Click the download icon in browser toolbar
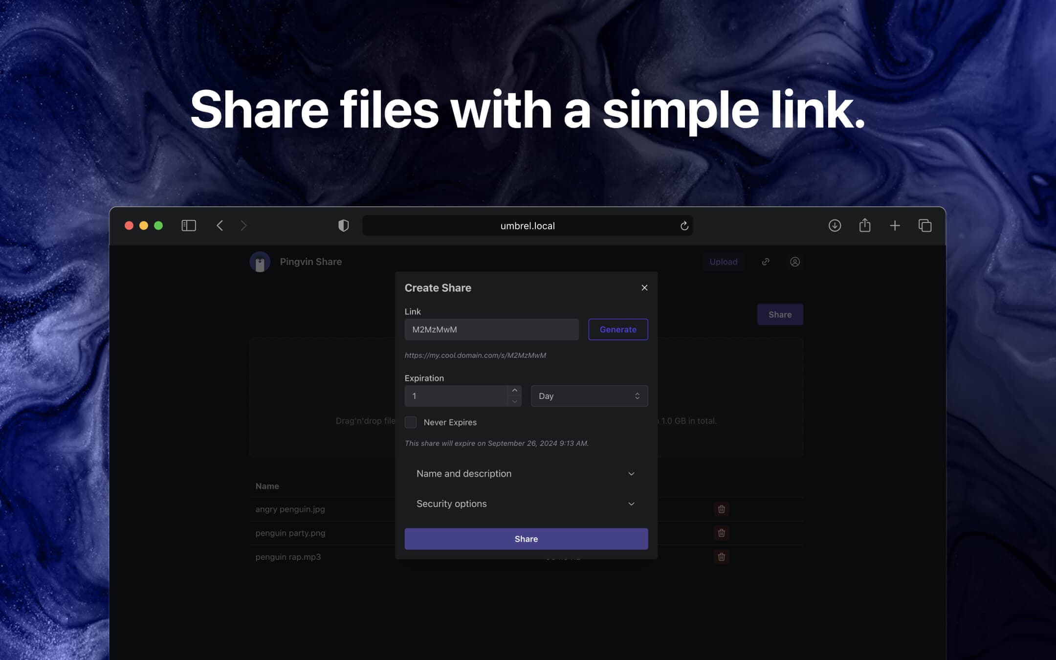Viewport: 1056px width, 660px height. pyautogui.click(x=834, y=225)
